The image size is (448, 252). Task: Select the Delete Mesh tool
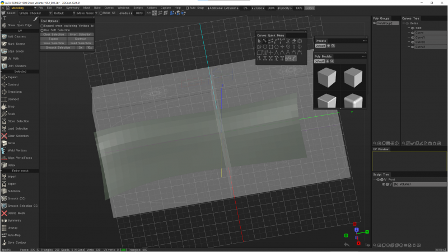tap(16, 213)
